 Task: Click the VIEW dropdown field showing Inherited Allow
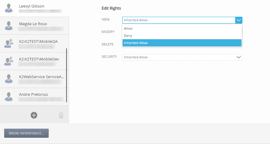179,20
